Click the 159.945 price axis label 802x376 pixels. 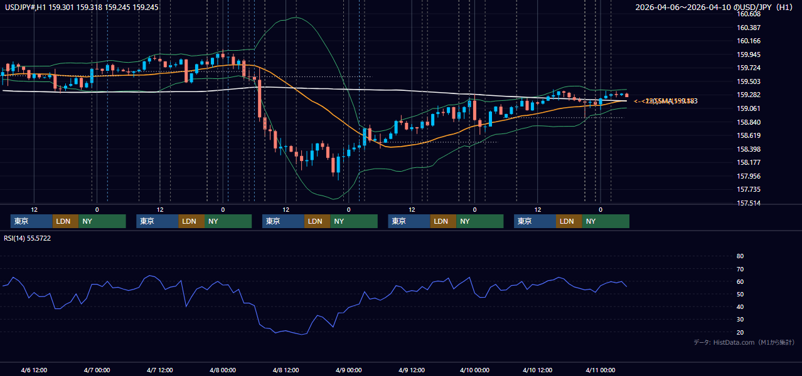[749, 55]
